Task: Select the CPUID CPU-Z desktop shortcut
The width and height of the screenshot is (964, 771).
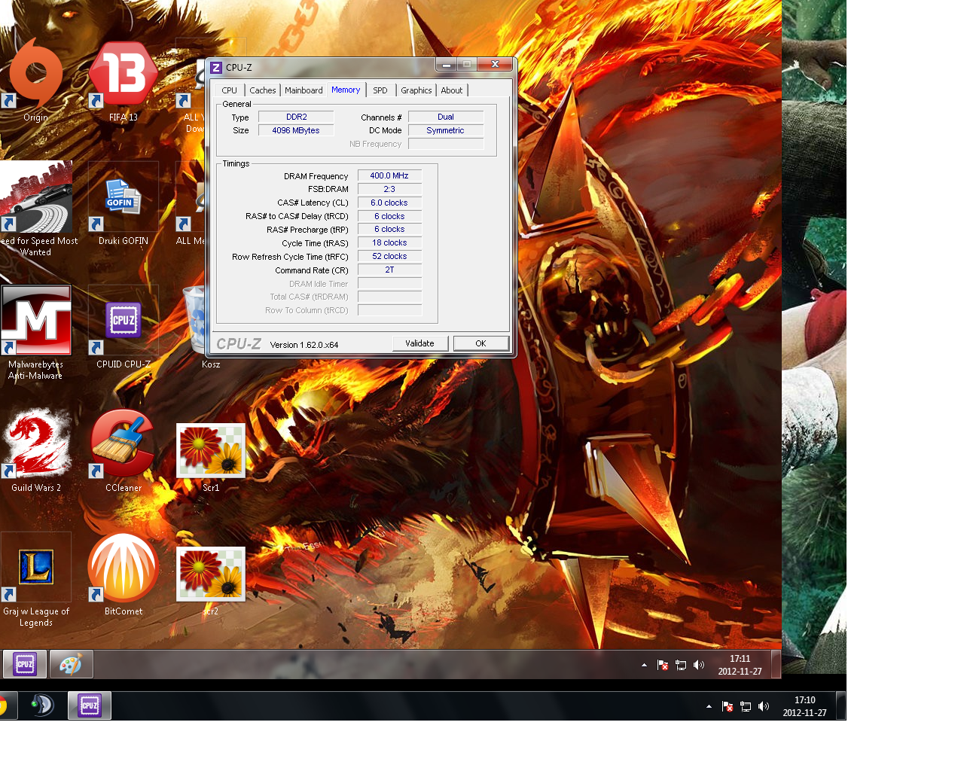Action: 124,327
